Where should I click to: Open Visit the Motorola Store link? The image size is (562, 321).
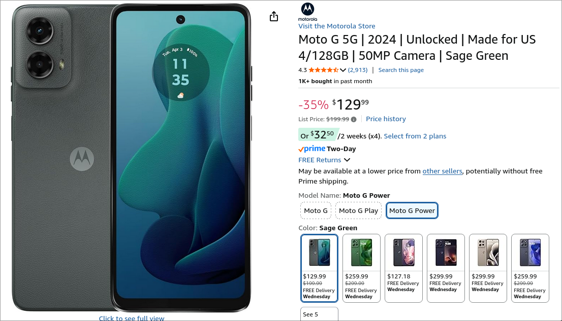click(337, 26)
